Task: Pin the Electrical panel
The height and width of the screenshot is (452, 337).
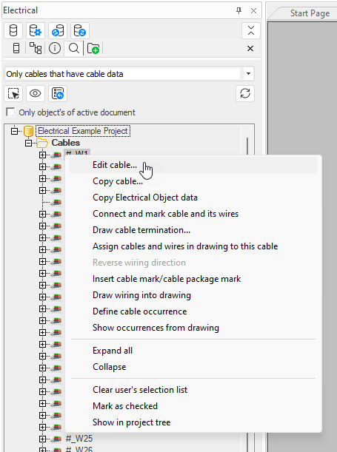Action: pyautogui.click(x=238, y=10)
